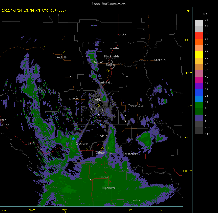218x213 pixels.
Task: Click the 36 dBZ purple legend swatch
Action: (199, 86)
